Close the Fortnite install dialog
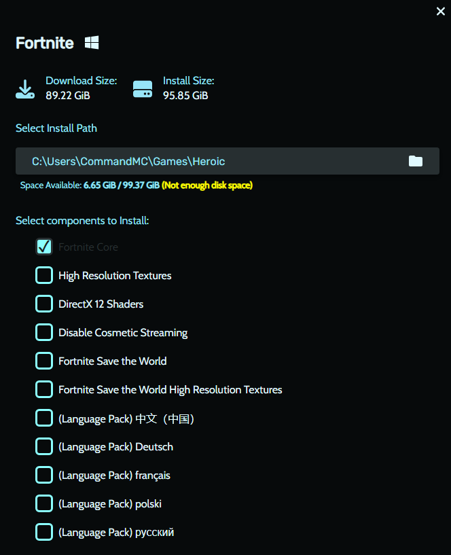This screenshot has width=451, height=555. coord(440,11)
